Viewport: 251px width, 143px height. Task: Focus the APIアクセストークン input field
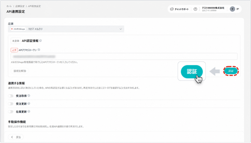click(124, 57)
